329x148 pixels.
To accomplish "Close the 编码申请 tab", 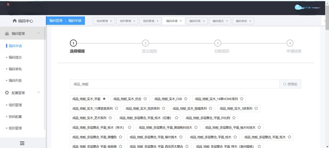I will (181, 21).
